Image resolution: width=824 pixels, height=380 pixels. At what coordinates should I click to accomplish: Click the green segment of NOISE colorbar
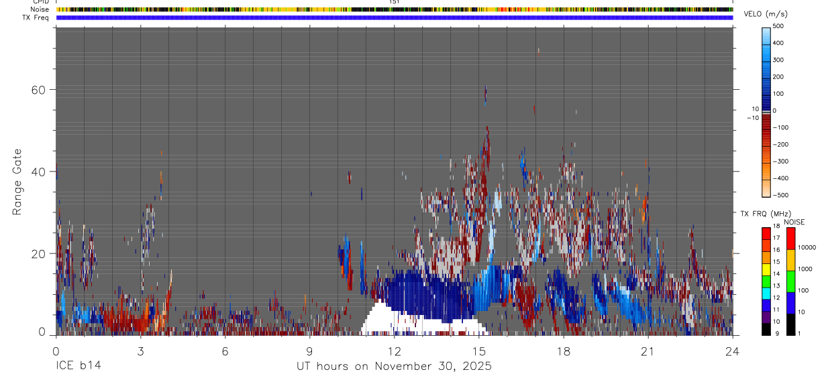790,281
